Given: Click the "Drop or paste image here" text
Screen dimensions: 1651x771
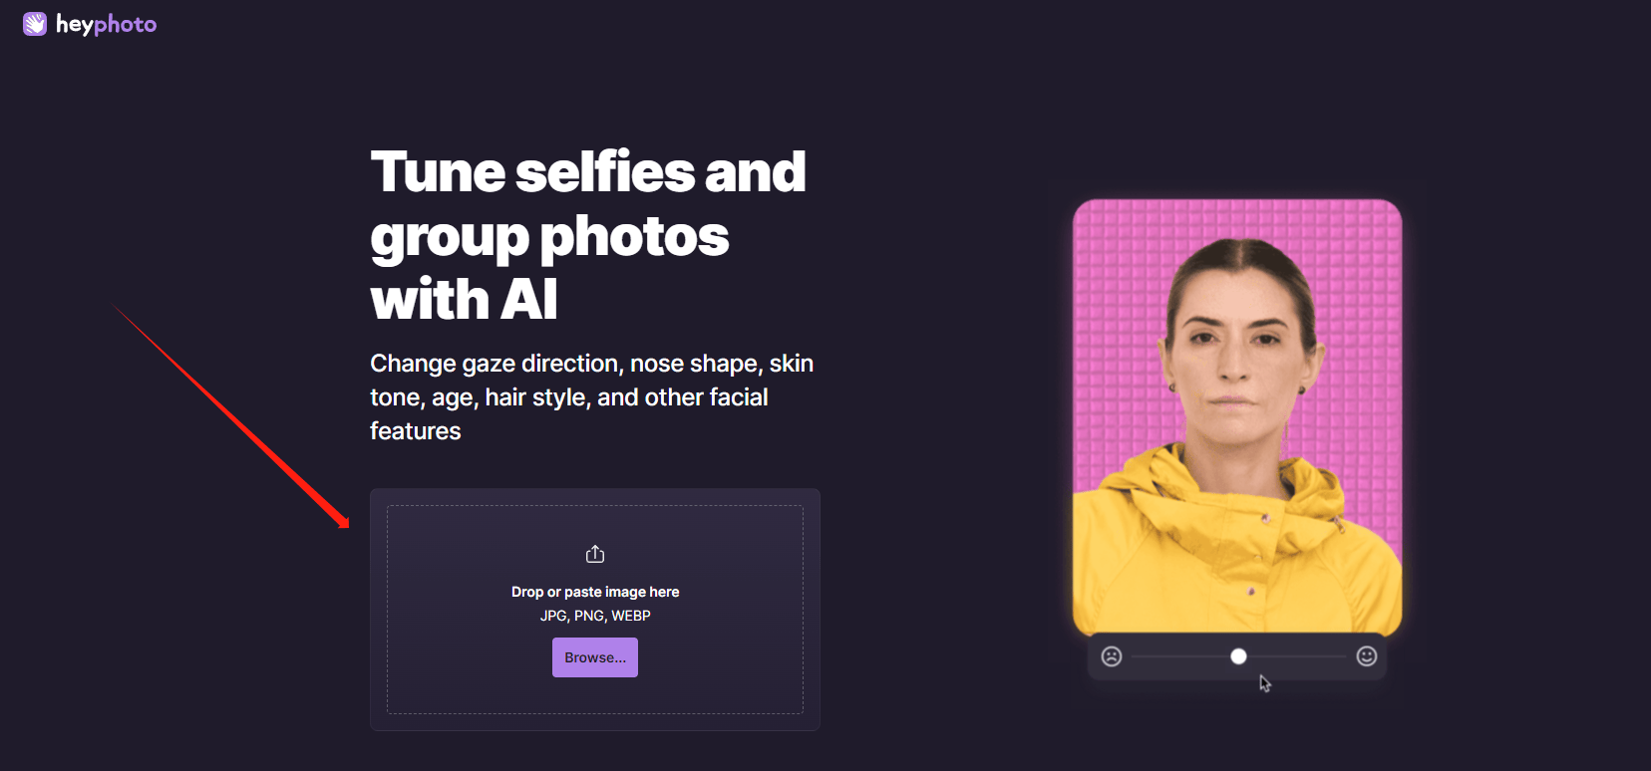Looking at the screenshot, I should click(x=595, y=592).
